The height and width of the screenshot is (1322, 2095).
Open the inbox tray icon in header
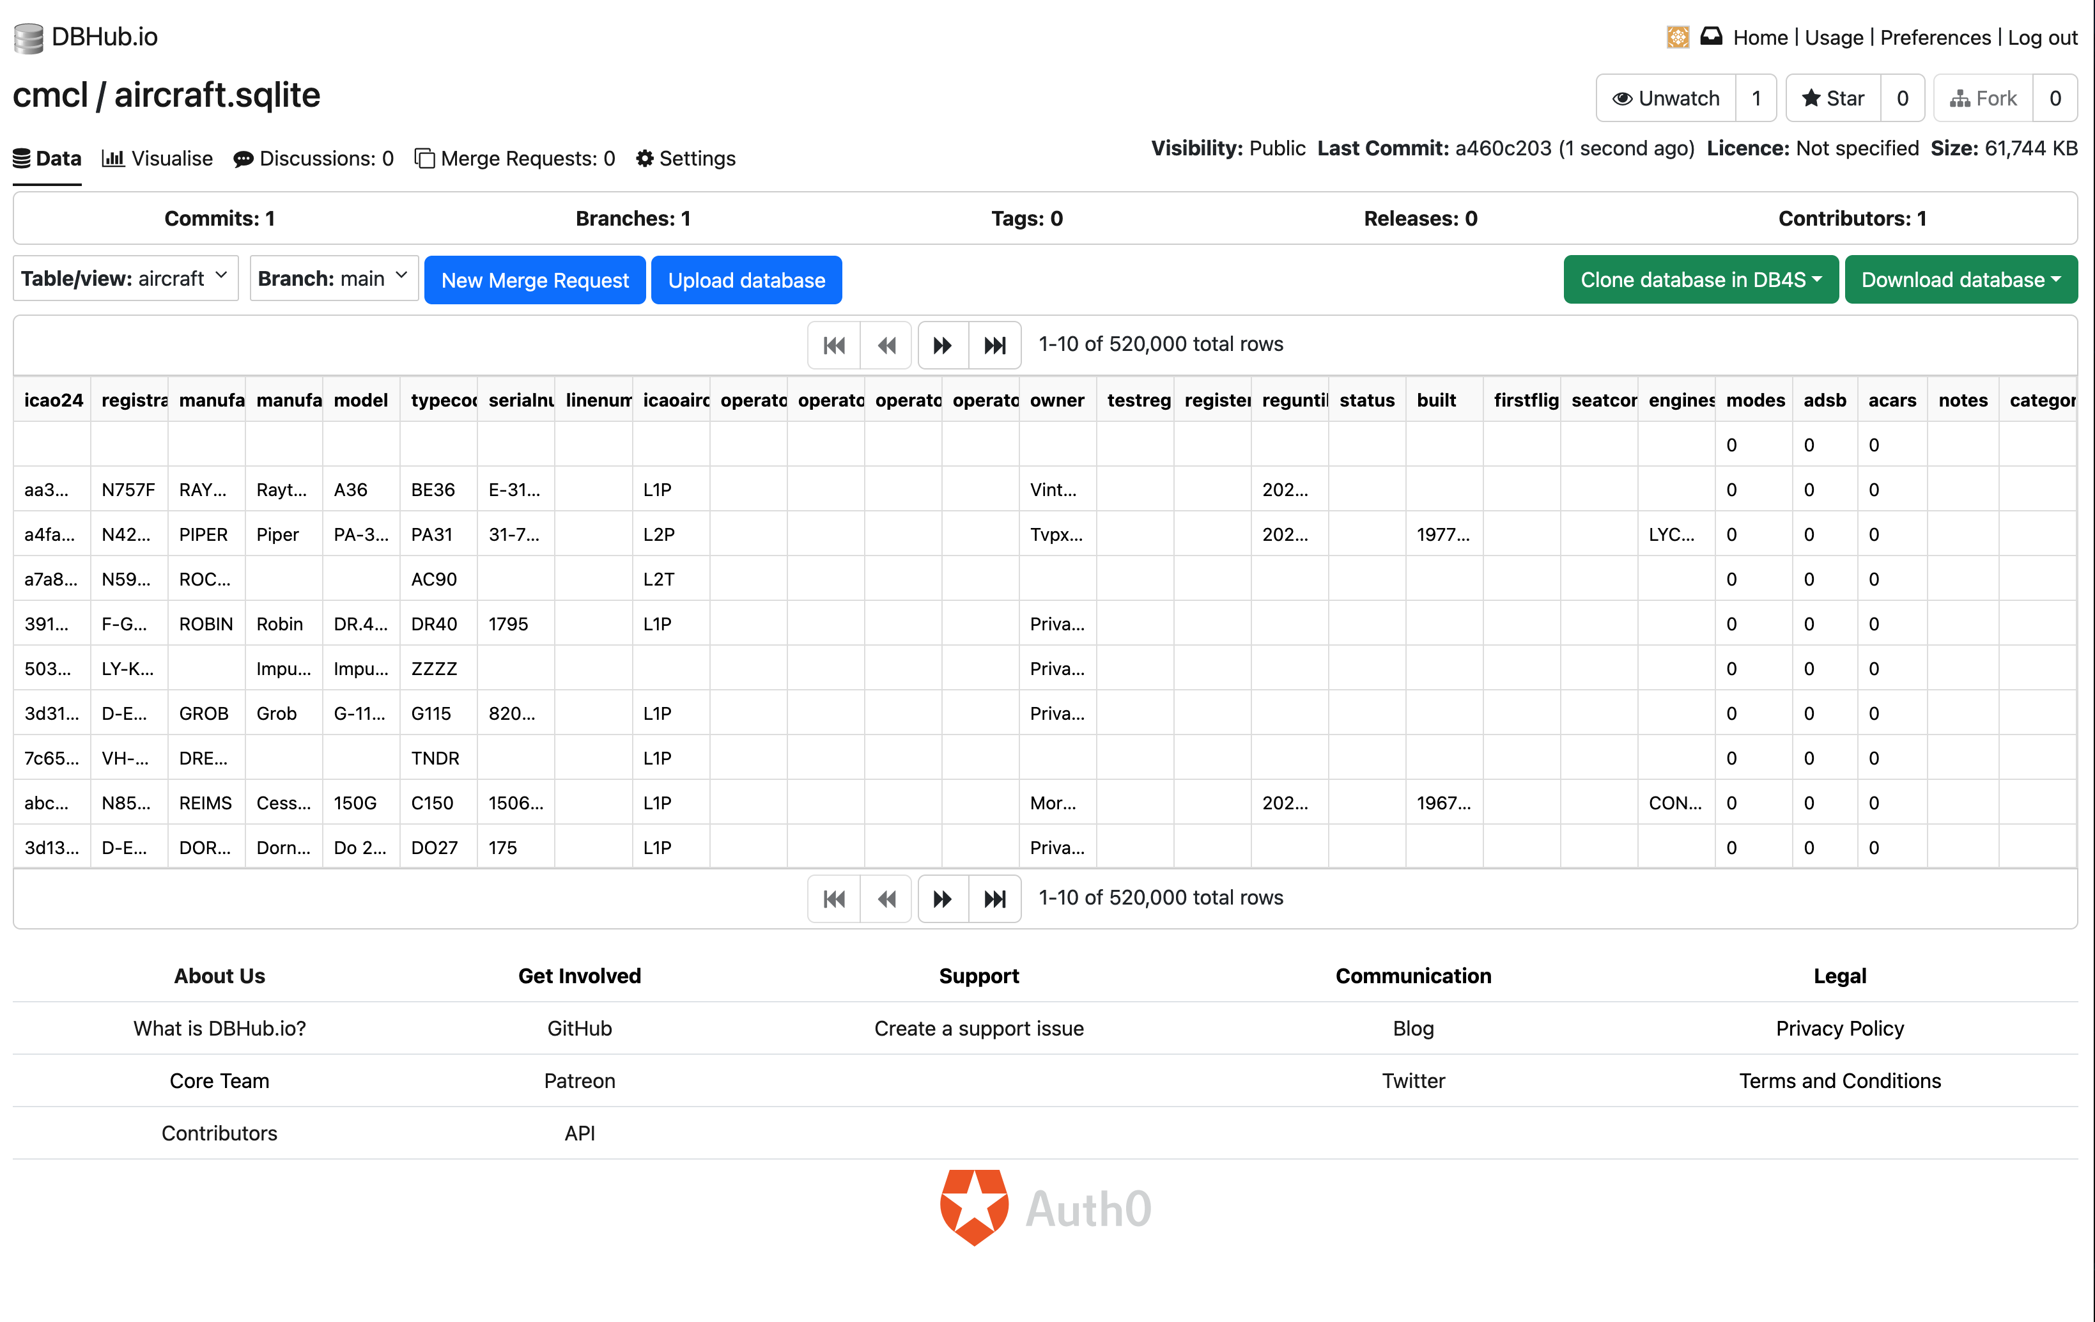tap(1710, 36)
